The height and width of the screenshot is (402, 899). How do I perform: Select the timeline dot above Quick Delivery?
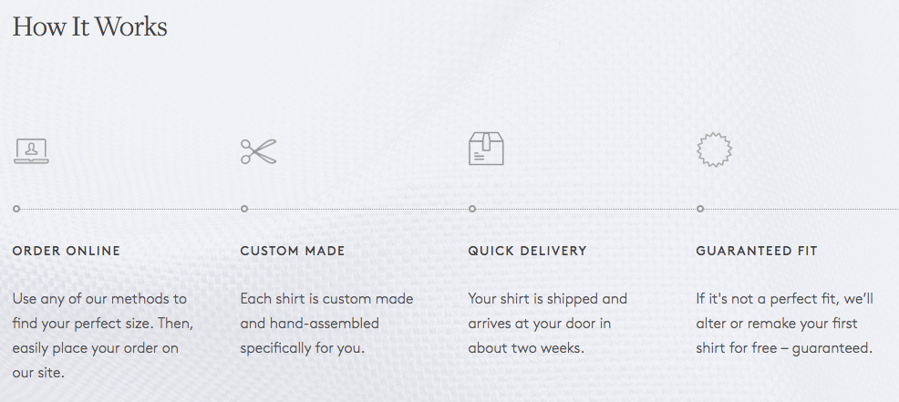[472, 209]
